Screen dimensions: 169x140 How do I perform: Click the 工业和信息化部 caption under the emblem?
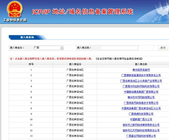coord(15,20)
